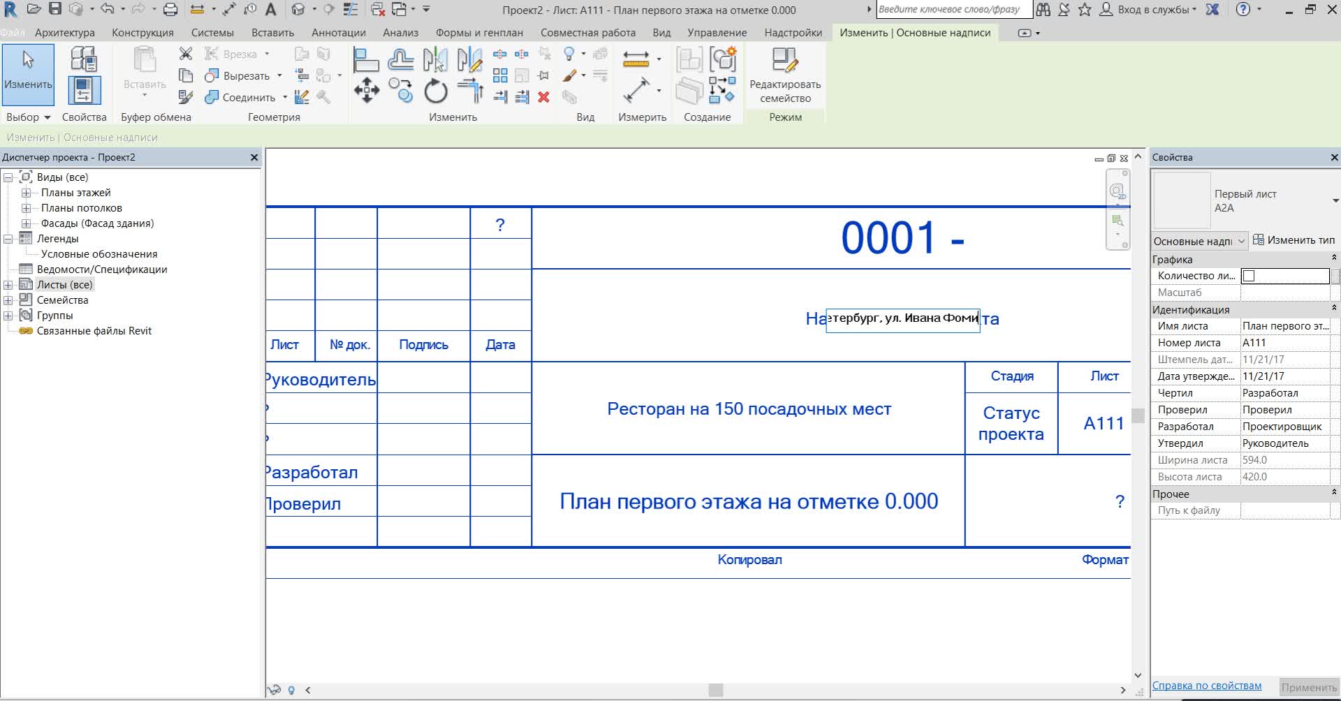Image resolution: width=1341 pixels, height=701 pixels.
Task: Select the Text tool in quick access toolbar
Action: 271,10
